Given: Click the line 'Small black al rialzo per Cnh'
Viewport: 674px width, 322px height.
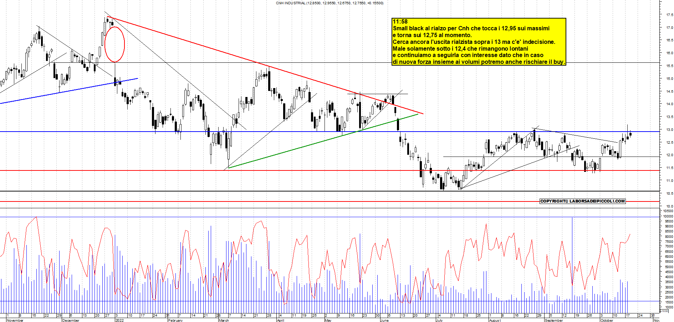Looking at the screenshot, I should (471, 29).
